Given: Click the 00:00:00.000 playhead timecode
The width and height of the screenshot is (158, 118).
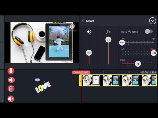Looking at the screenshot, I should (x=81, y=72).
